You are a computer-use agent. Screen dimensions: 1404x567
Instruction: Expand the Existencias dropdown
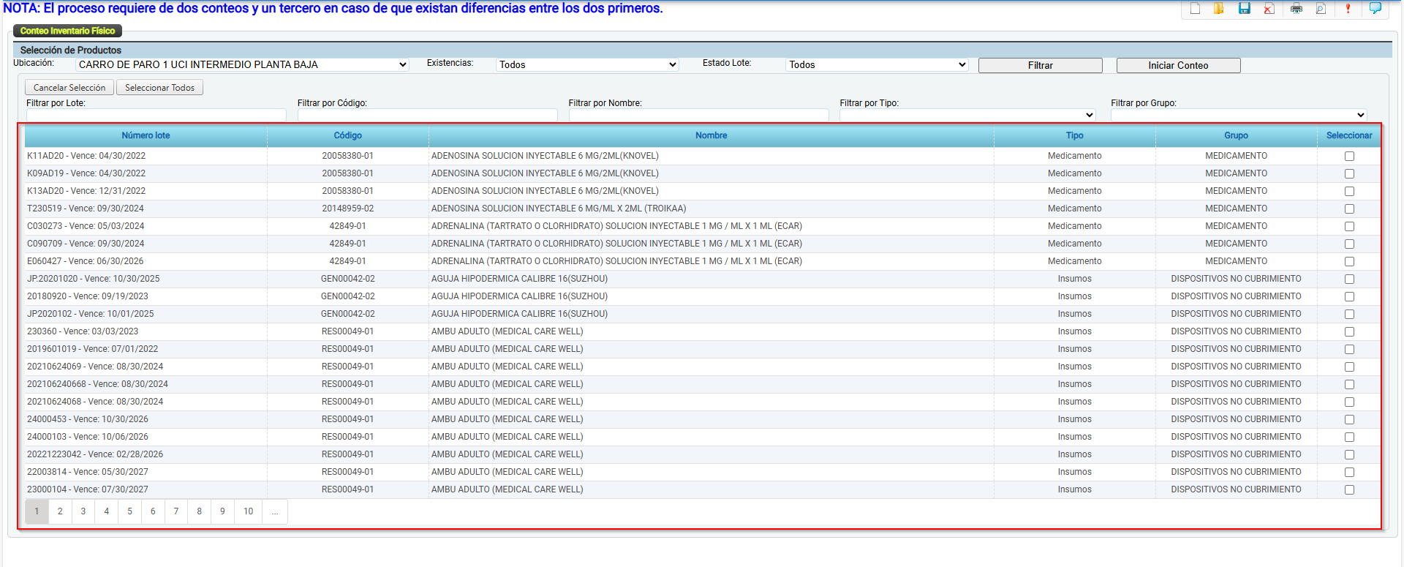click(587, 65)
